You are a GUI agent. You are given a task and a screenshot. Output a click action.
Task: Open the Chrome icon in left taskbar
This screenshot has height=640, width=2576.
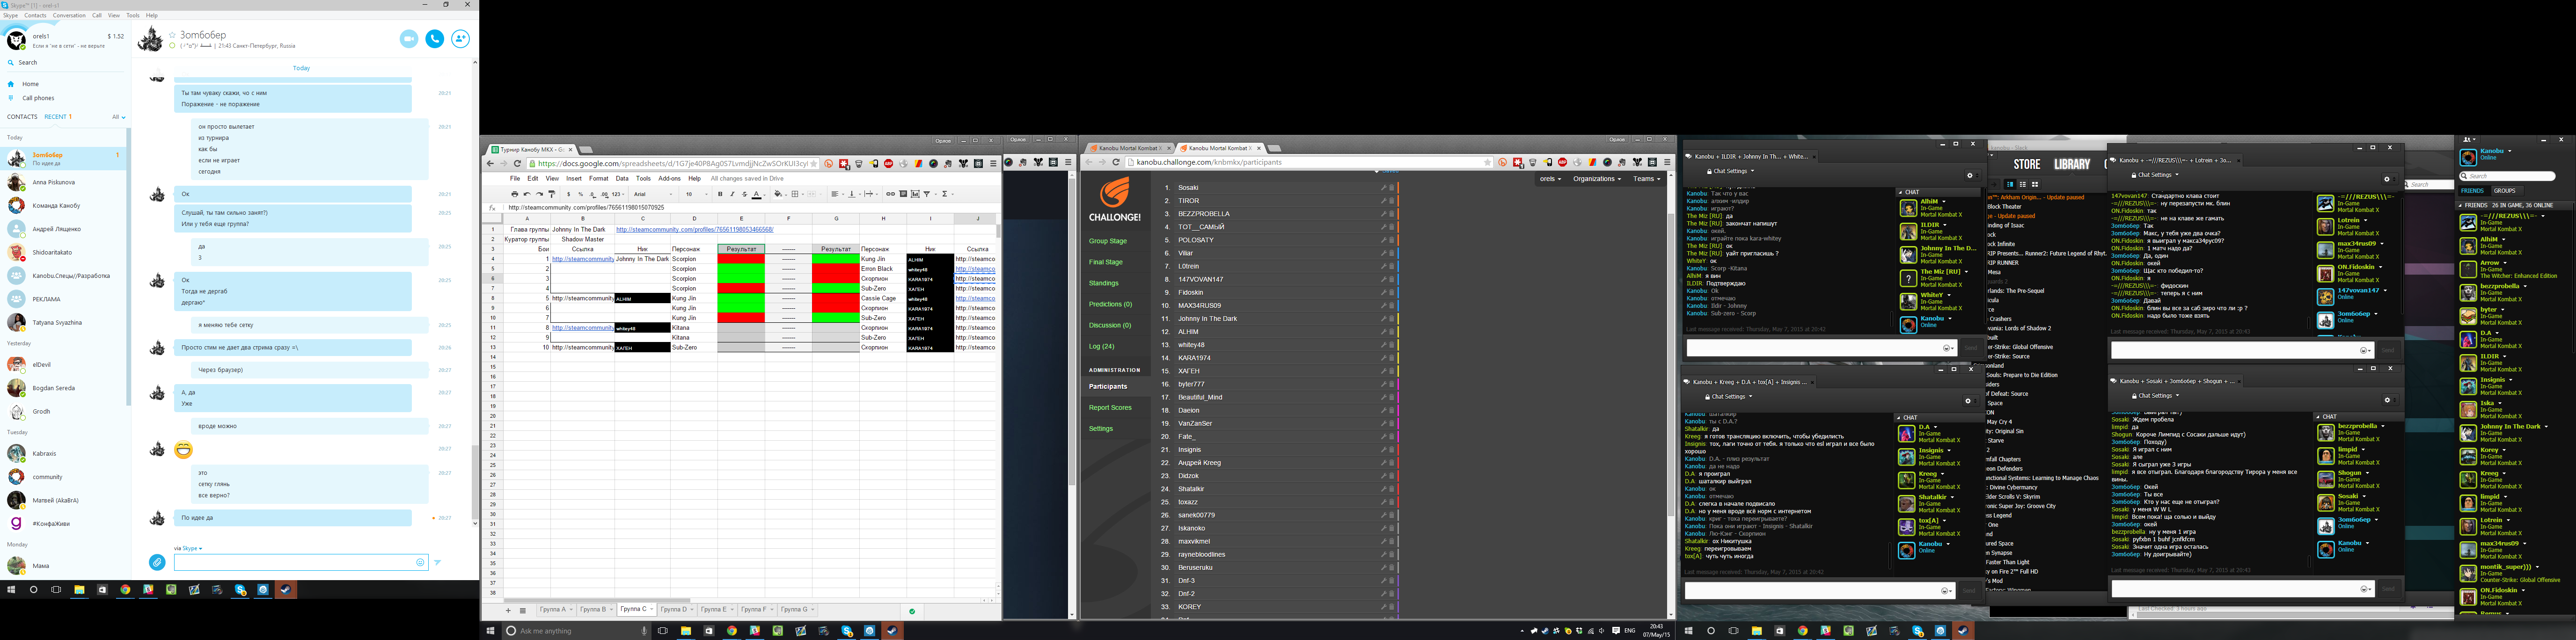[125, 590]
